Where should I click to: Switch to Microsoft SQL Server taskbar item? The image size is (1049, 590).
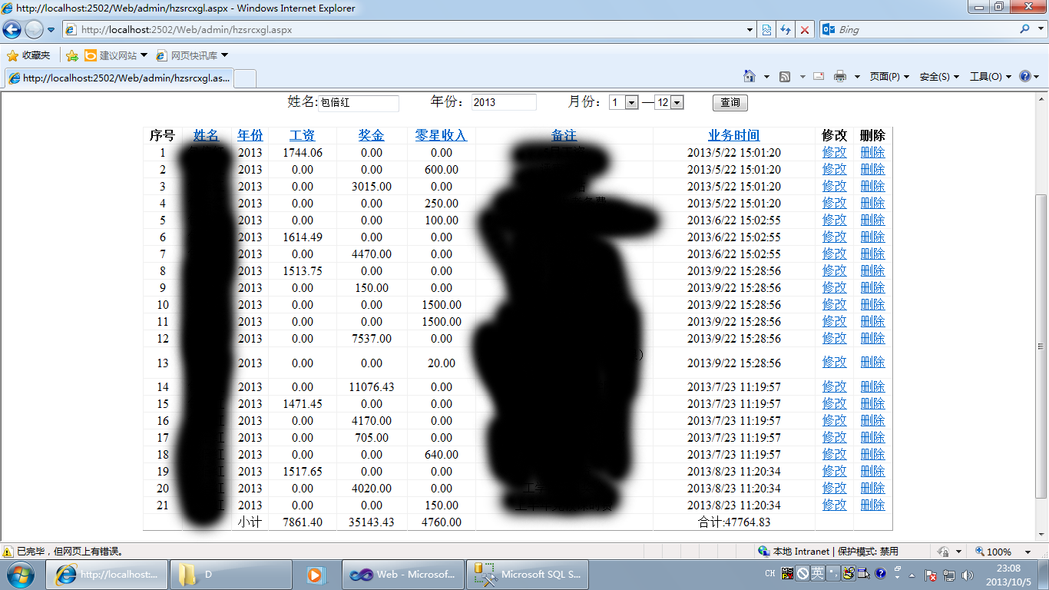527,575
